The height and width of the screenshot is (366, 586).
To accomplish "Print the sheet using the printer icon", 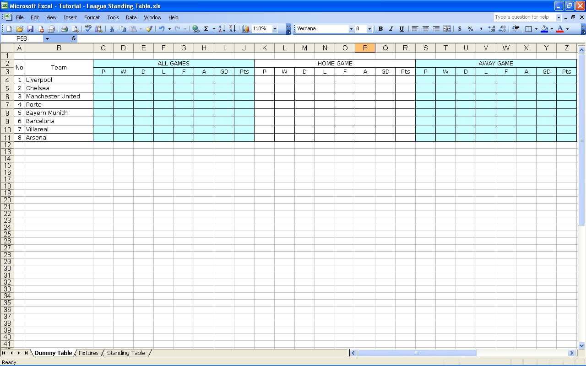I will 64,29.
